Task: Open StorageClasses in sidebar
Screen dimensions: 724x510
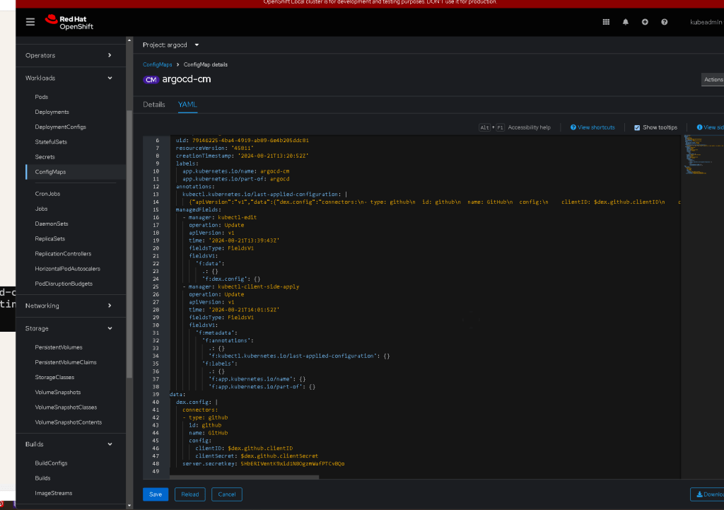Action: (x=54, y=378)
